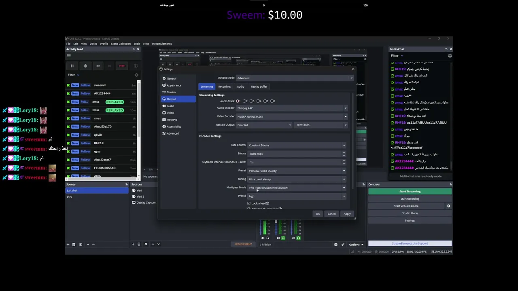The image size is (518, 291).
Task: Open source properties gear icon
Action: 146,244
